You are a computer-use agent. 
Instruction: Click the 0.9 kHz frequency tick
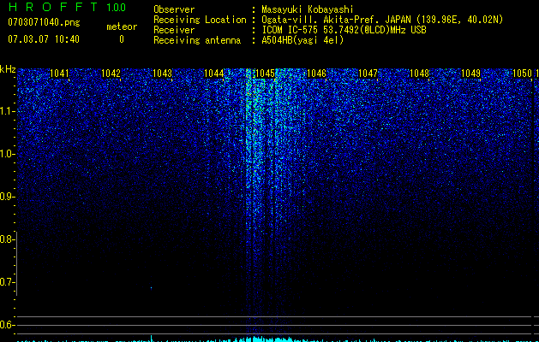coord(7,197)
